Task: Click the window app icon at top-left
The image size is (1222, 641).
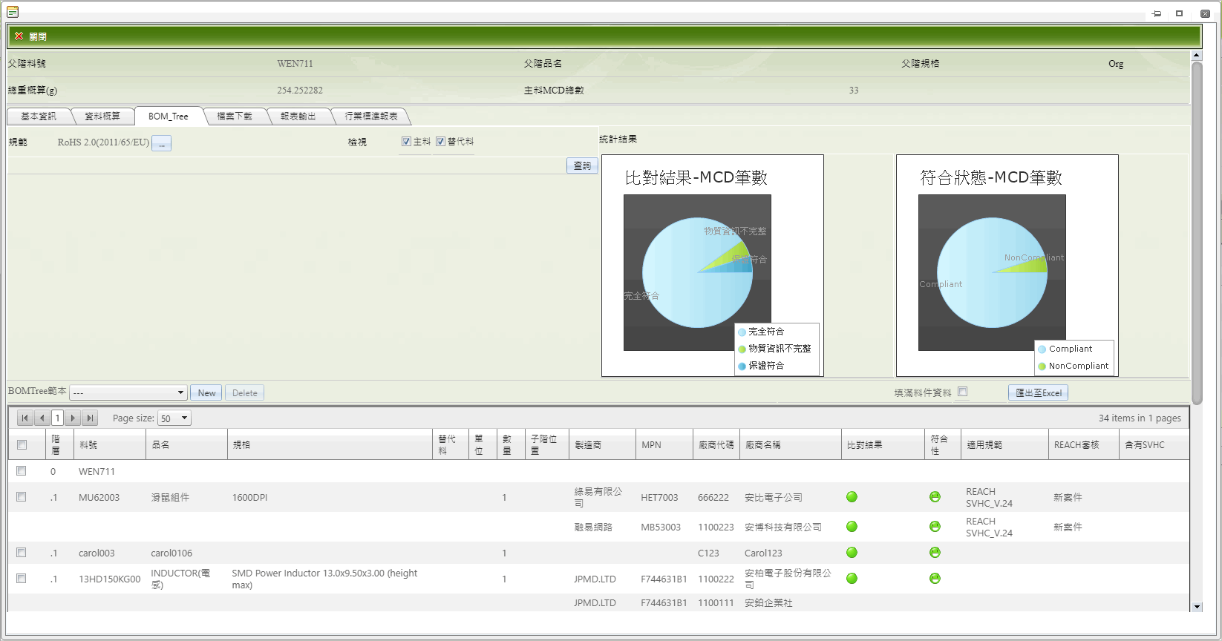Action: pyautogui.click(x=13, y=12)
